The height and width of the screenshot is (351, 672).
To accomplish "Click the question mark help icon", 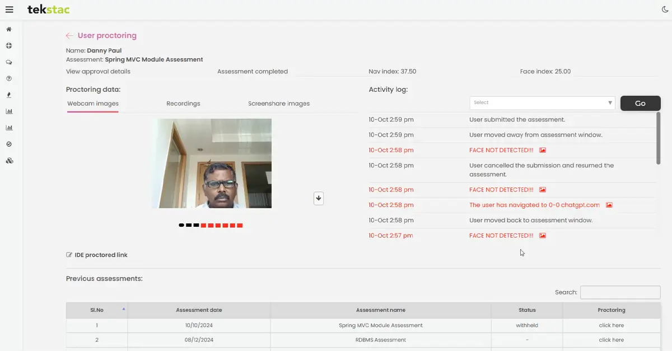I will click(x=9, y=79).
